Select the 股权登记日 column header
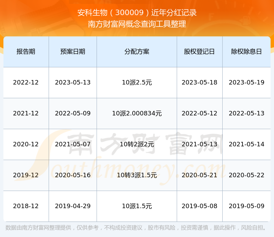This screenshot has width=274, height=237. [x=199, y=52]
